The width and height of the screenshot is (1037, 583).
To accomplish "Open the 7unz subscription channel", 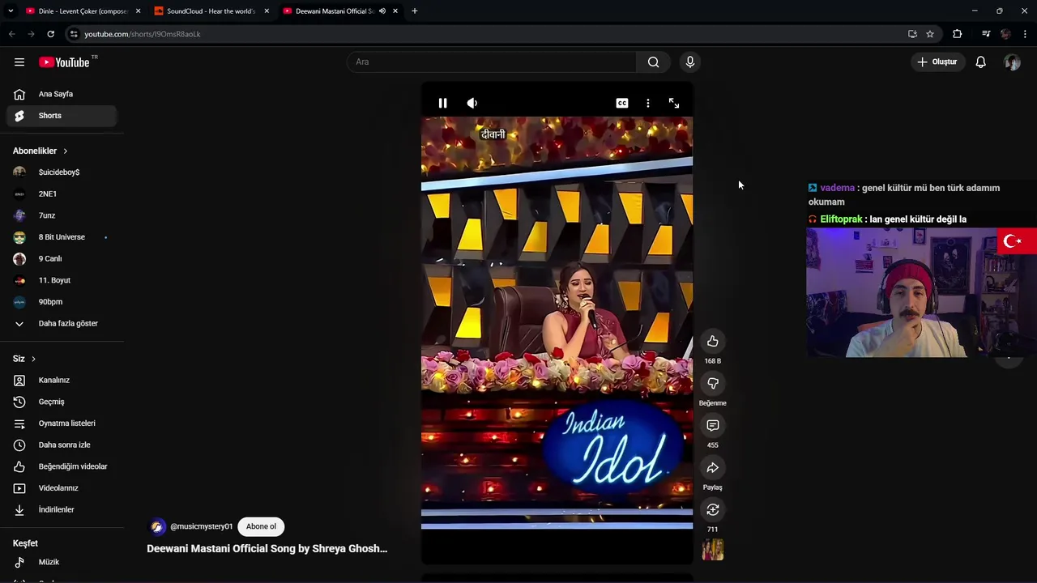I will coord(62,215).
